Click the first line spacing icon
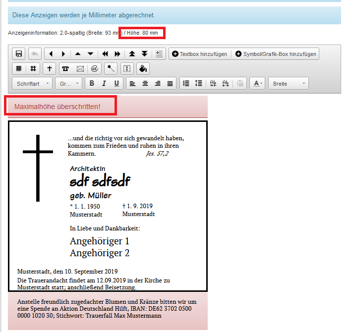The image size is (350, 332). [186, 83]
